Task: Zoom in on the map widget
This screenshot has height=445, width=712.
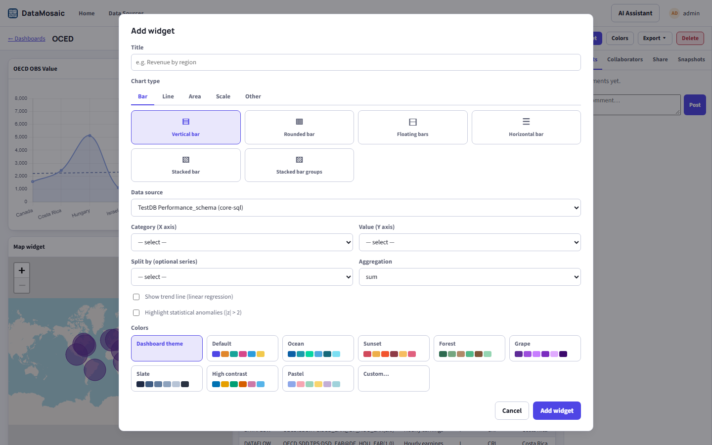Action: coord(22,270)
